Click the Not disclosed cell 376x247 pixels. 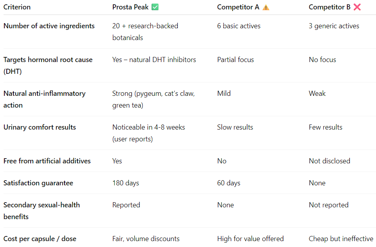(330, 161)
